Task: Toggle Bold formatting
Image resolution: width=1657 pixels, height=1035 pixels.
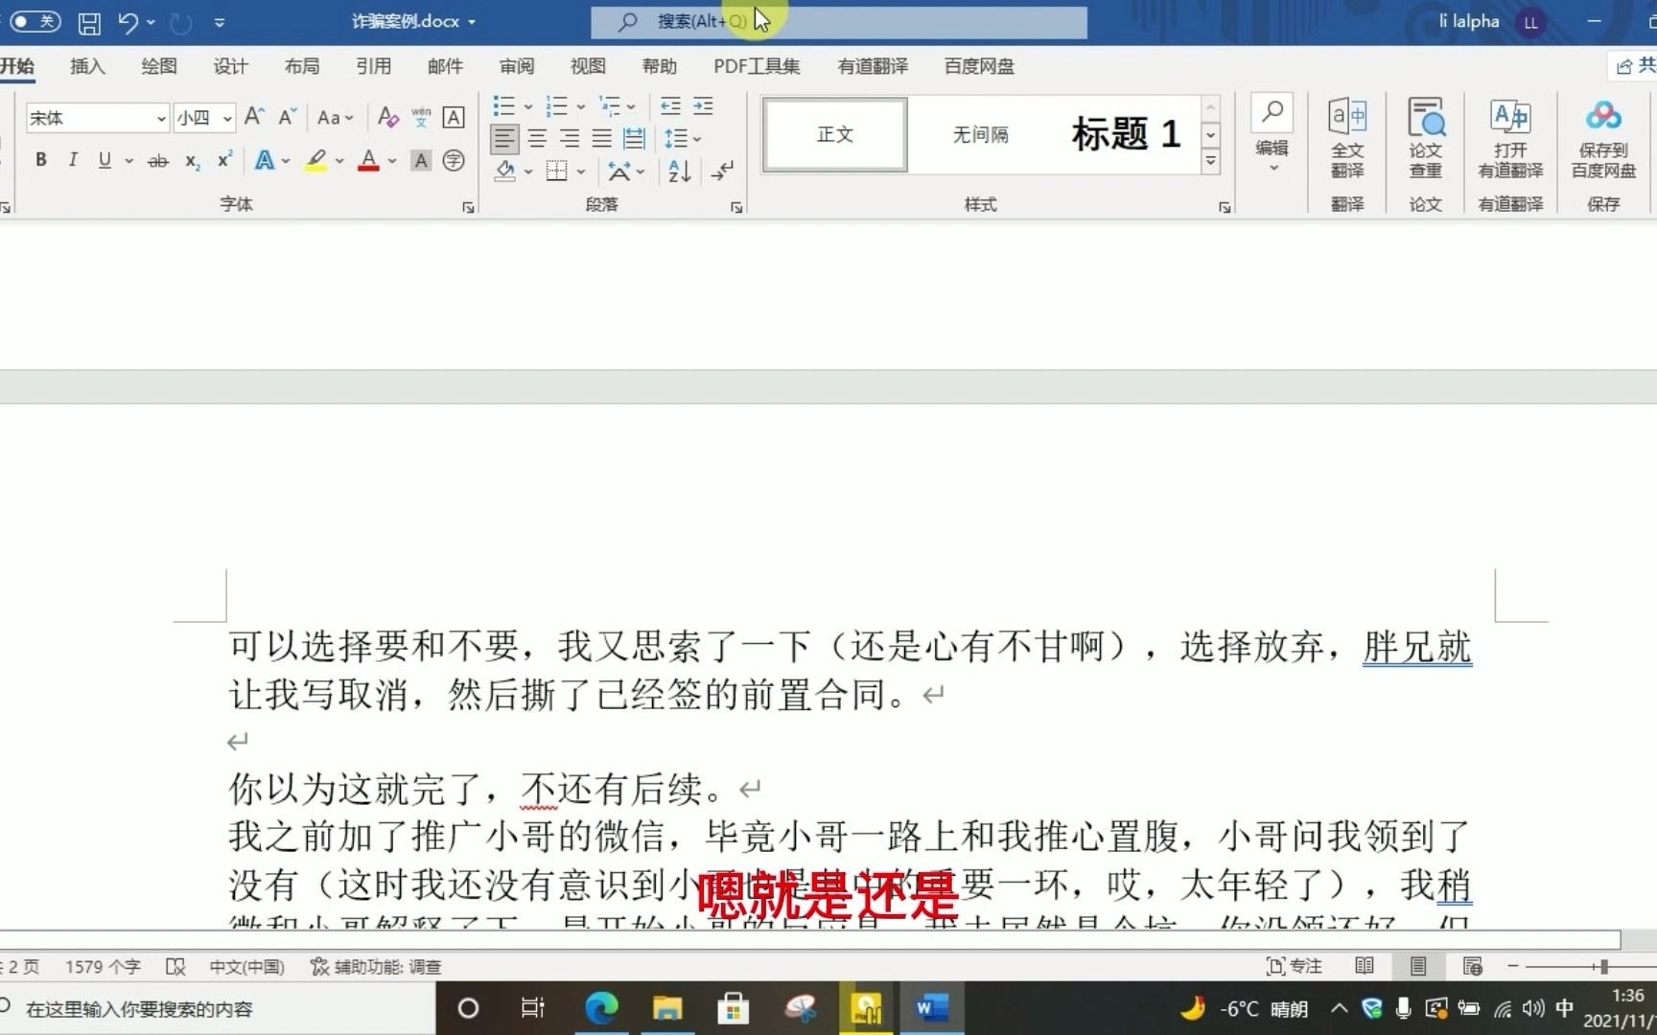Action: [40, 160]
